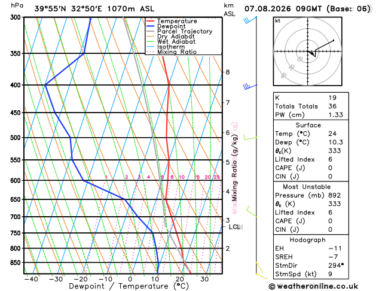Click the 5 km altitude tick label

point(228,162)
